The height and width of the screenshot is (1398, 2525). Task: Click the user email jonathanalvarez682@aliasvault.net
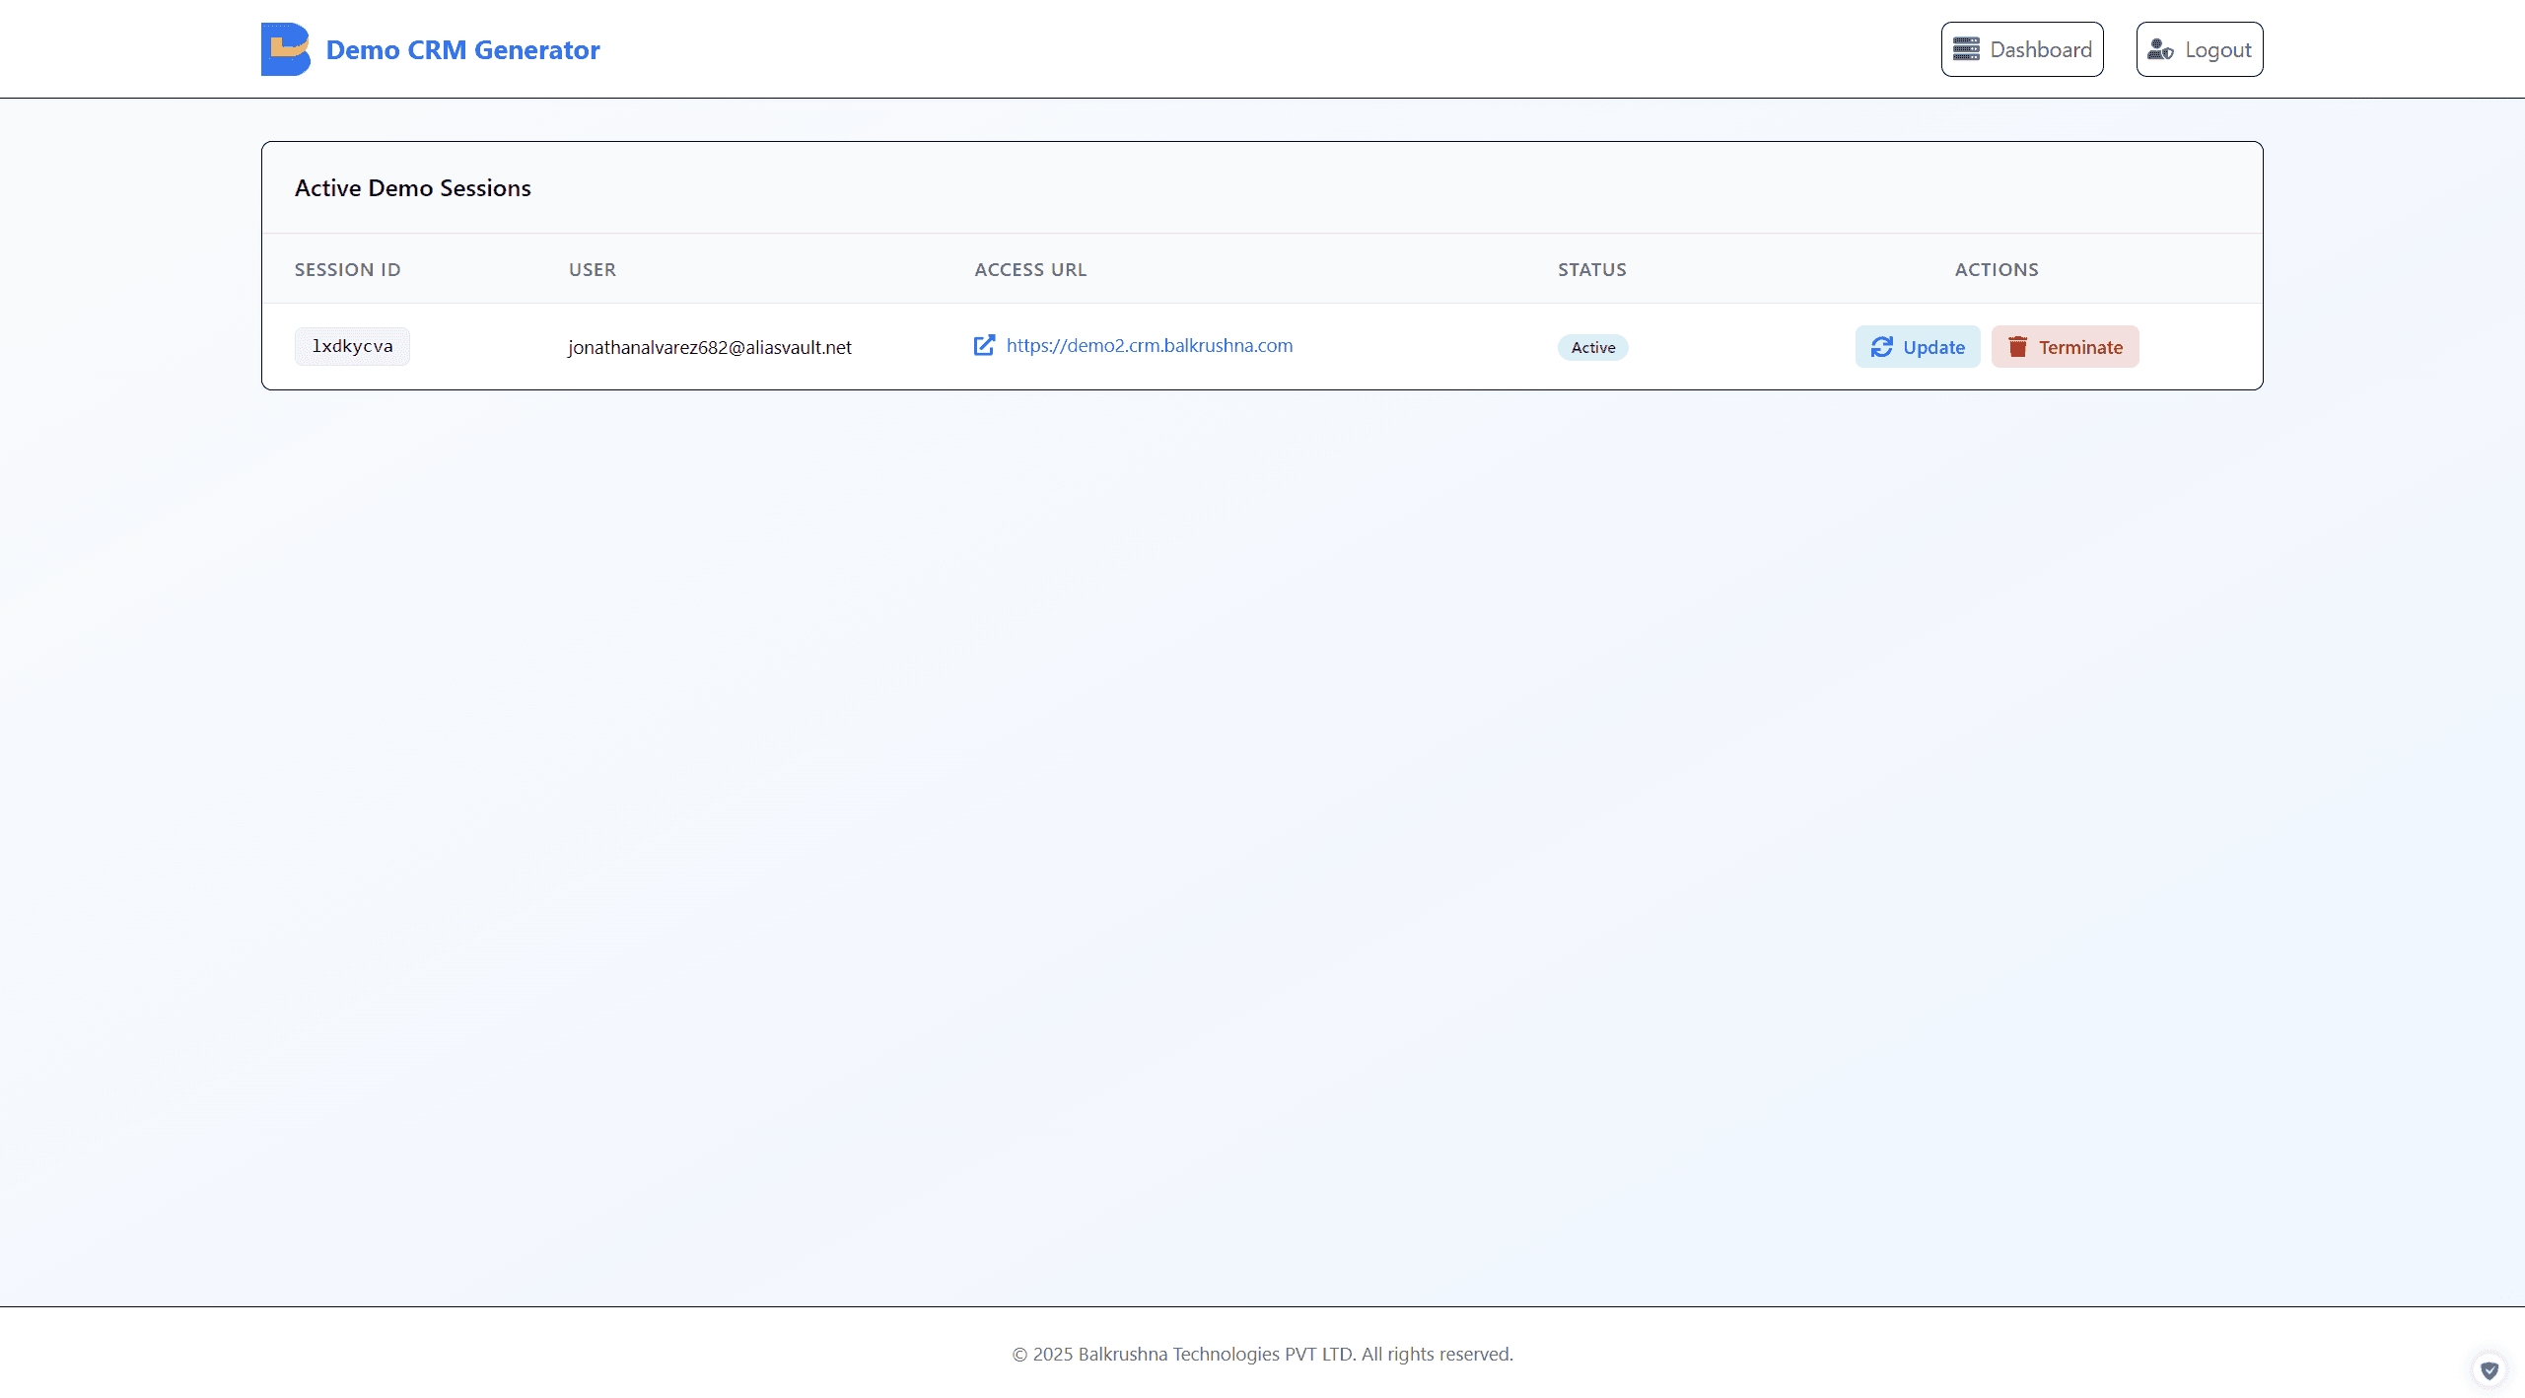click(x=709, y=347)
